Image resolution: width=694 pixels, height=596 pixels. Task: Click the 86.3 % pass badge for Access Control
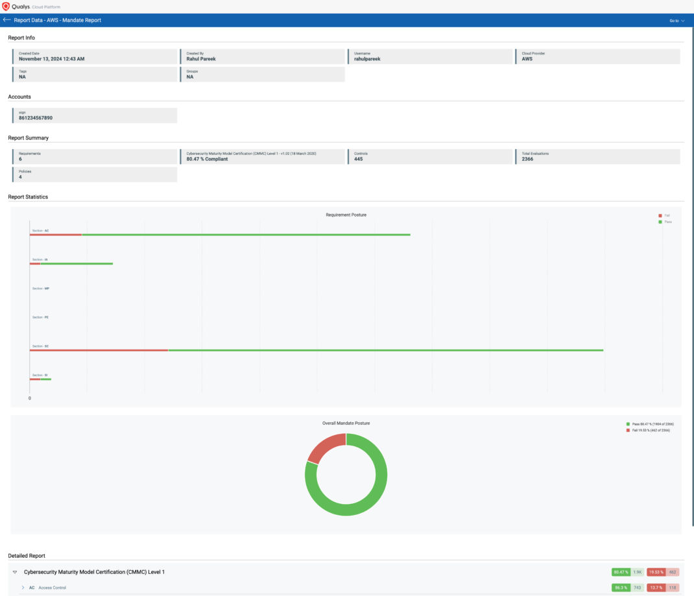coord(621,588)
